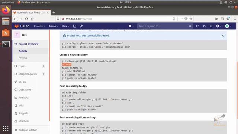Bookmark this page star icon

point(191,19)
